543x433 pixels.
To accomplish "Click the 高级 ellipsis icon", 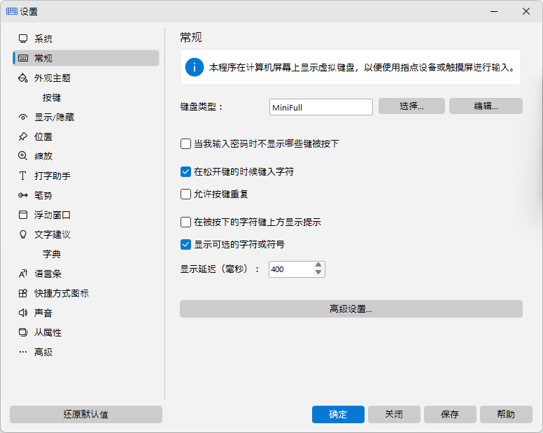I will click(23, 352).
